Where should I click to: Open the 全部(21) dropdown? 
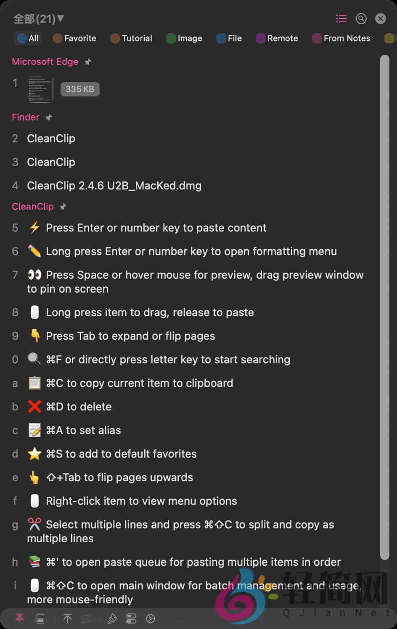[x=37, y=19]
